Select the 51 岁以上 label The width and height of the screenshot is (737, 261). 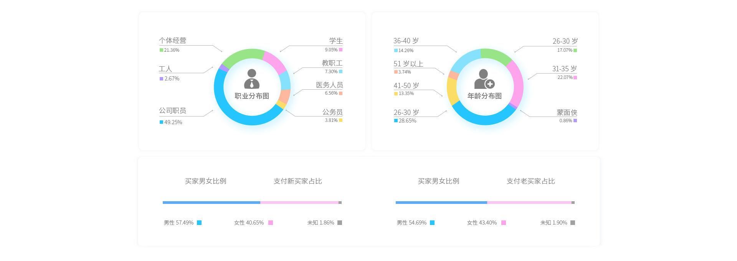(408, 64)
